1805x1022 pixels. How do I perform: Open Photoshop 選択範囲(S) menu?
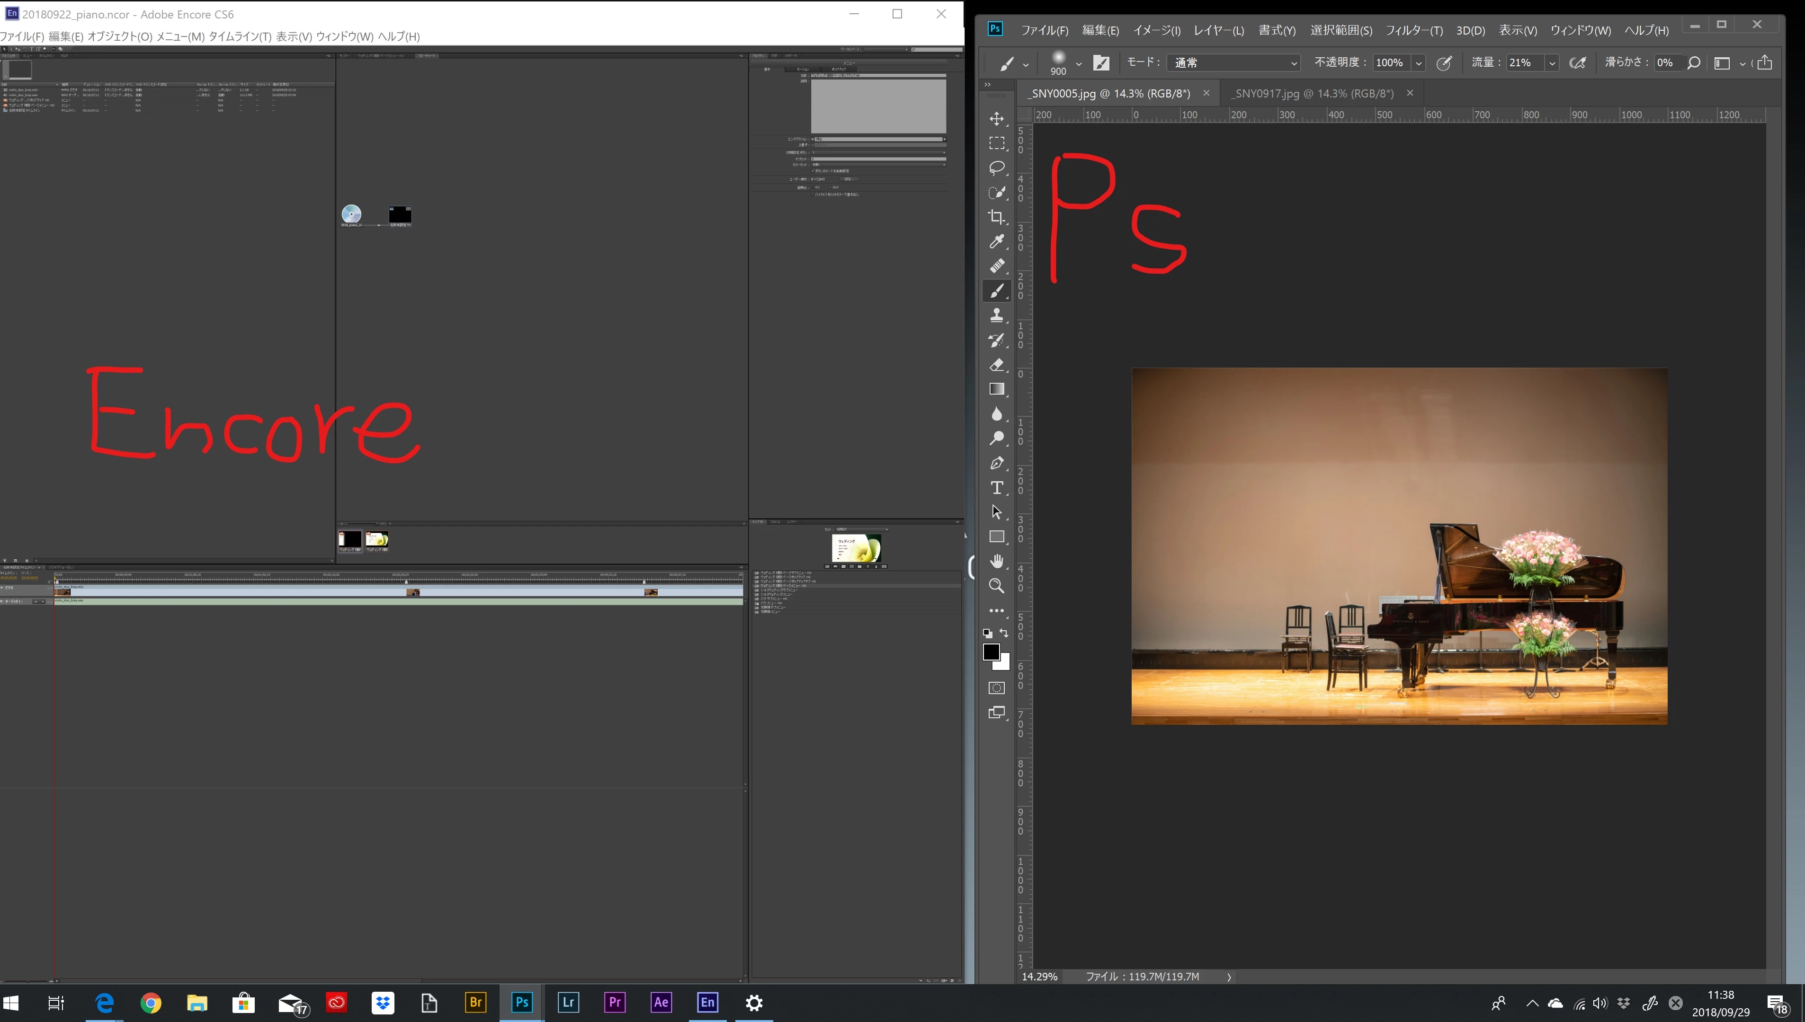click(1341, 30)
